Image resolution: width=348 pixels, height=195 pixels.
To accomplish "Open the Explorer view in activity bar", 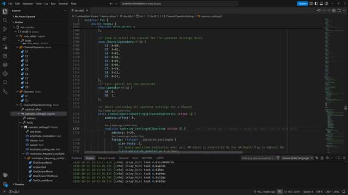I will click(x=5, y=11).
